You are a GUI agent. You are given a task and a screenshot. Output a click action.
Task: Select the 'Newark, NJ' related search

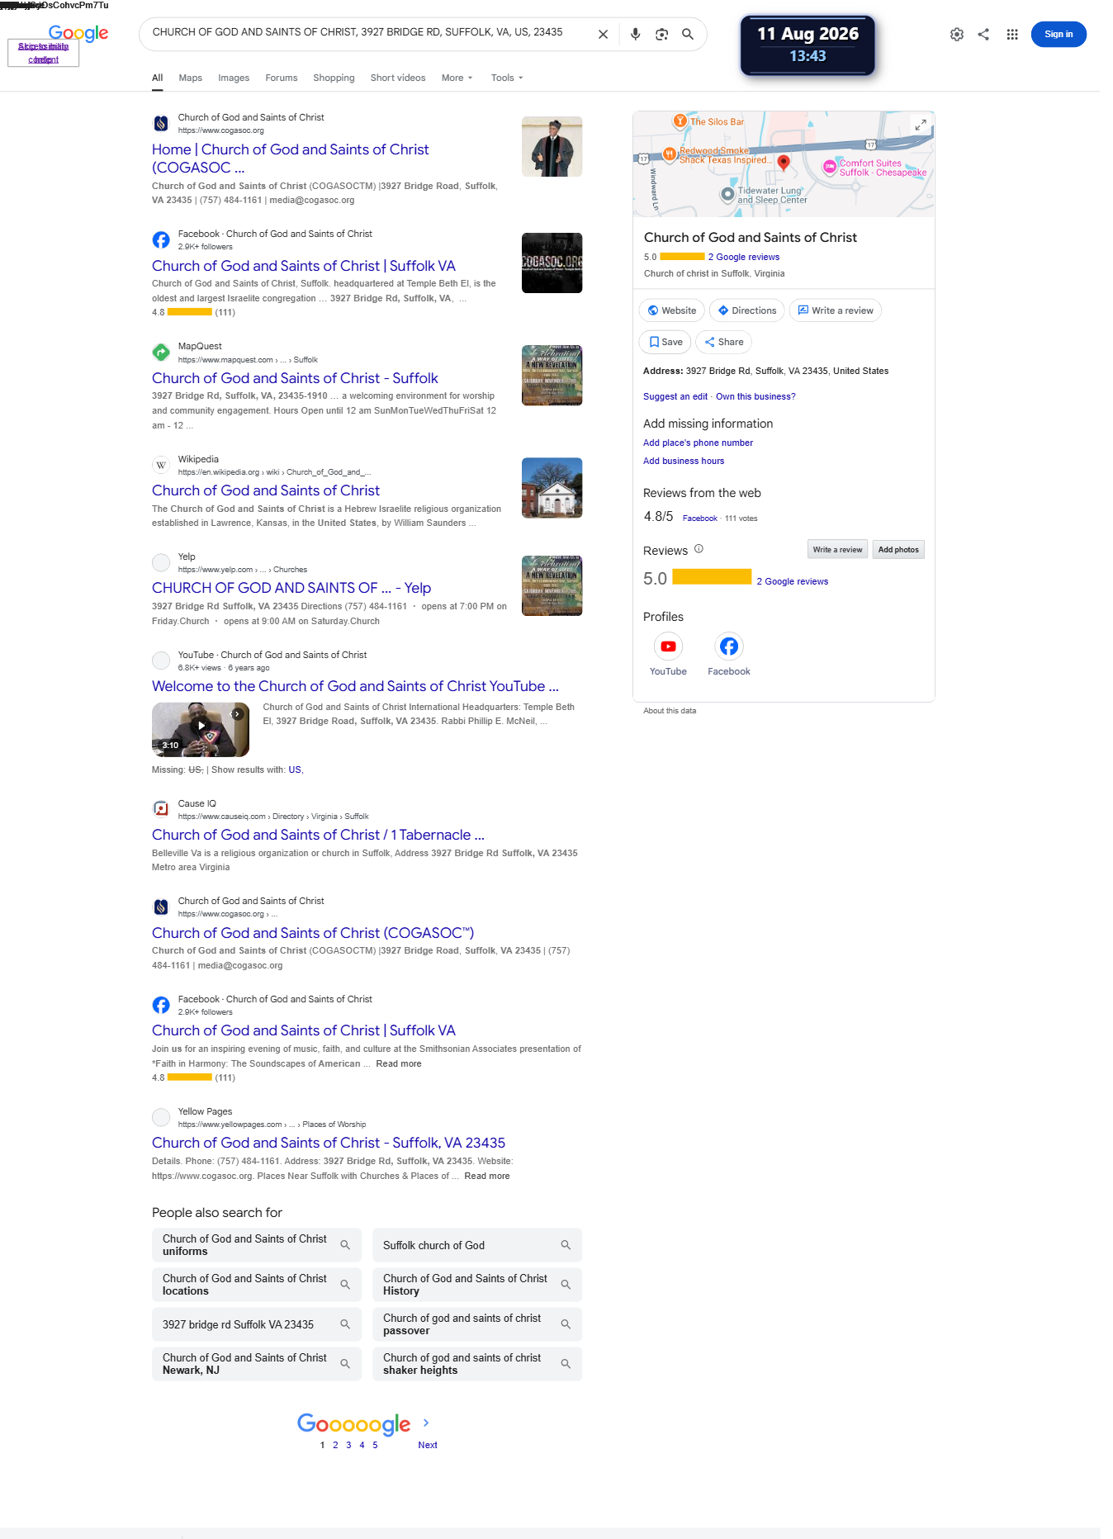coord(257,1364)
